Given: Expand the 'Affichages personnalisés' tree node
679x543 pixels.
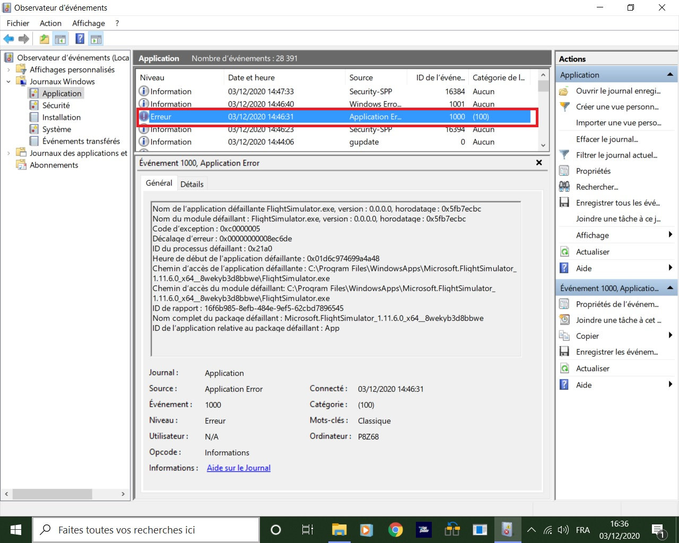Looking at the screenshot, I should (8, 69).
